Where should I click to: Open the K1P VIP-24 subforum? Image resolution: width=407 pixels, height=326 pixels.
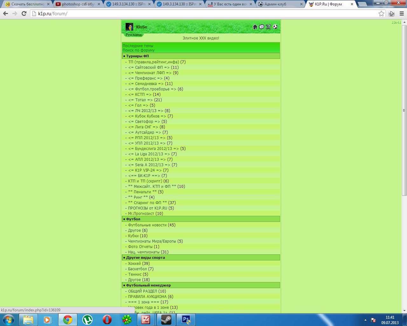[x=145, y=170]
